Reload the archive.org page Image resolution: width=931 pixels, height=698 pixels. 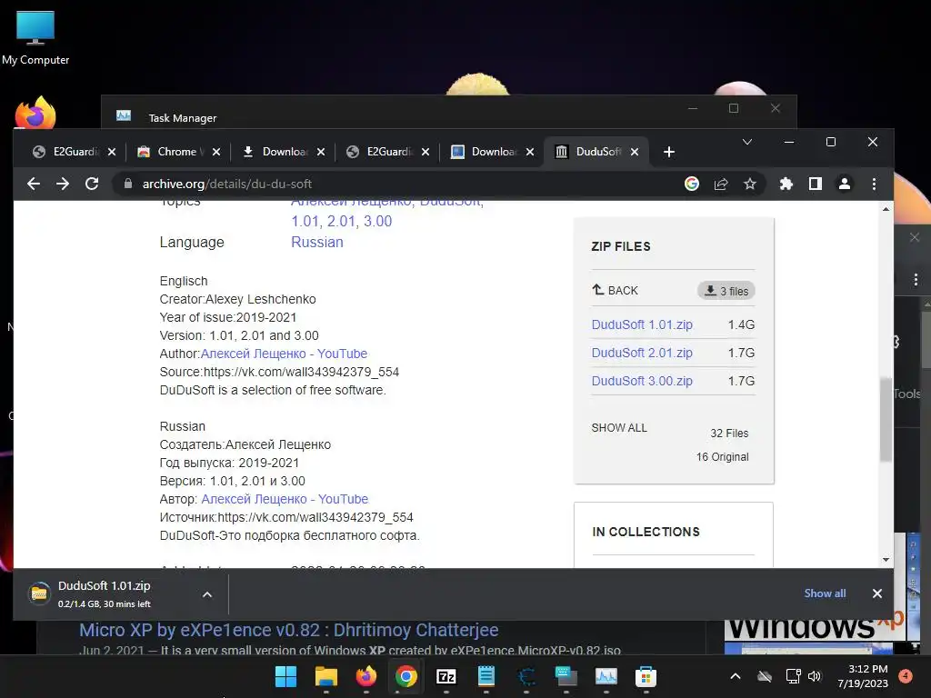tap(92, 184)
